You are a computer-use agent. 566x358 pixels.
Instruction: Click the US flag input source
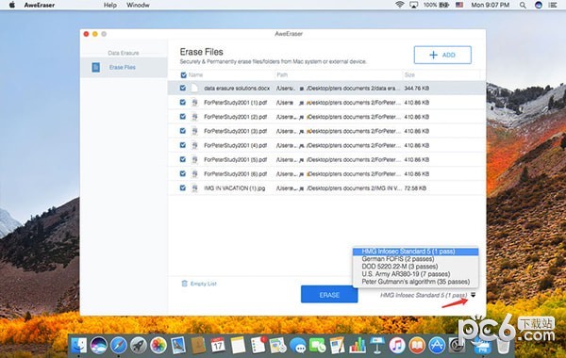(459, 5)
